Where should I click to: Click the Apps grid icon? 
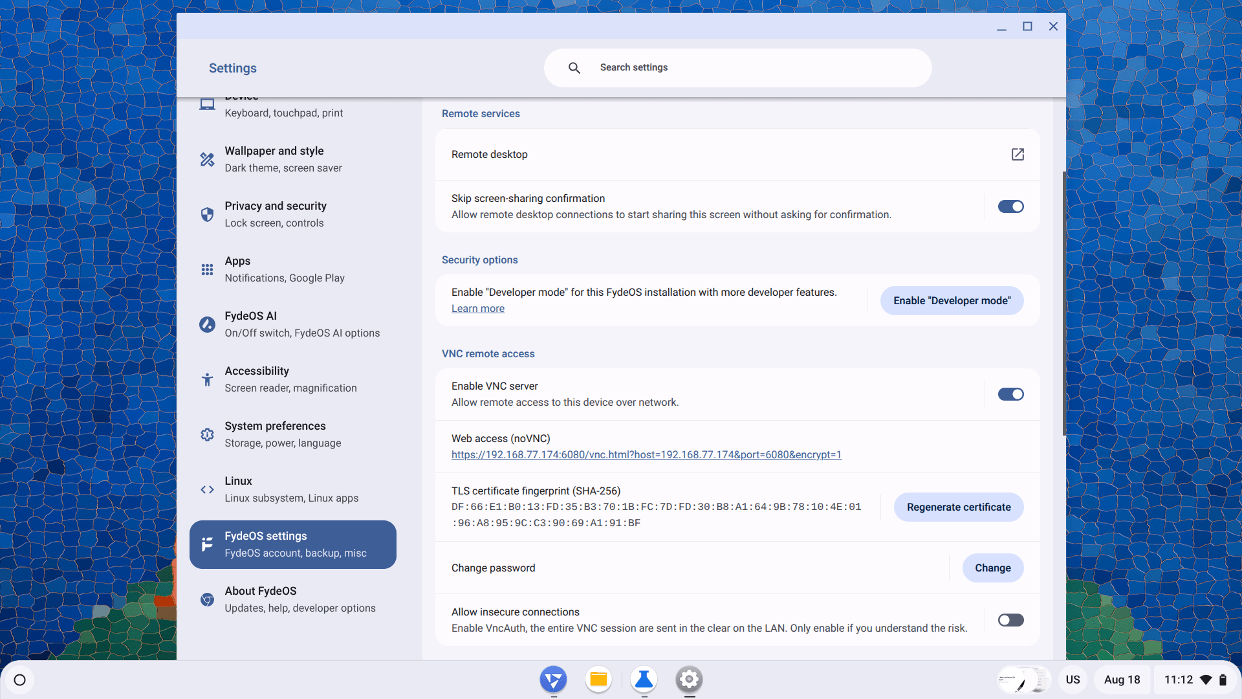click(x=207, y=269)
